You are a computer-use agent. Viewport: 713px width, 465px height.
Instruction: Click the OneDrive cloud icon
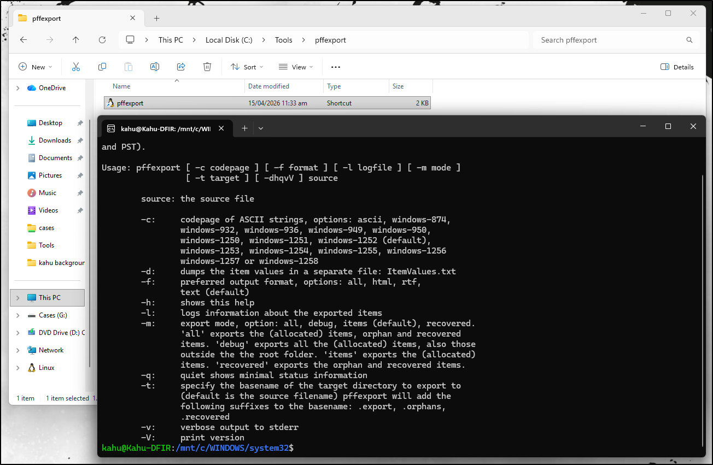pyautogui.click(x=31, y=88)
